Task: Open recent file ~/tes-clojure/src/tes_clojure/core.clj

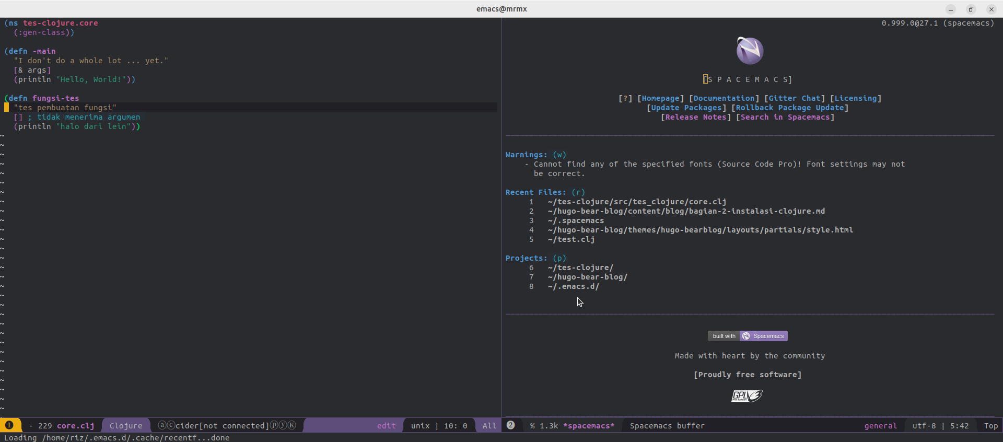Action: click(x=637, y=202)
